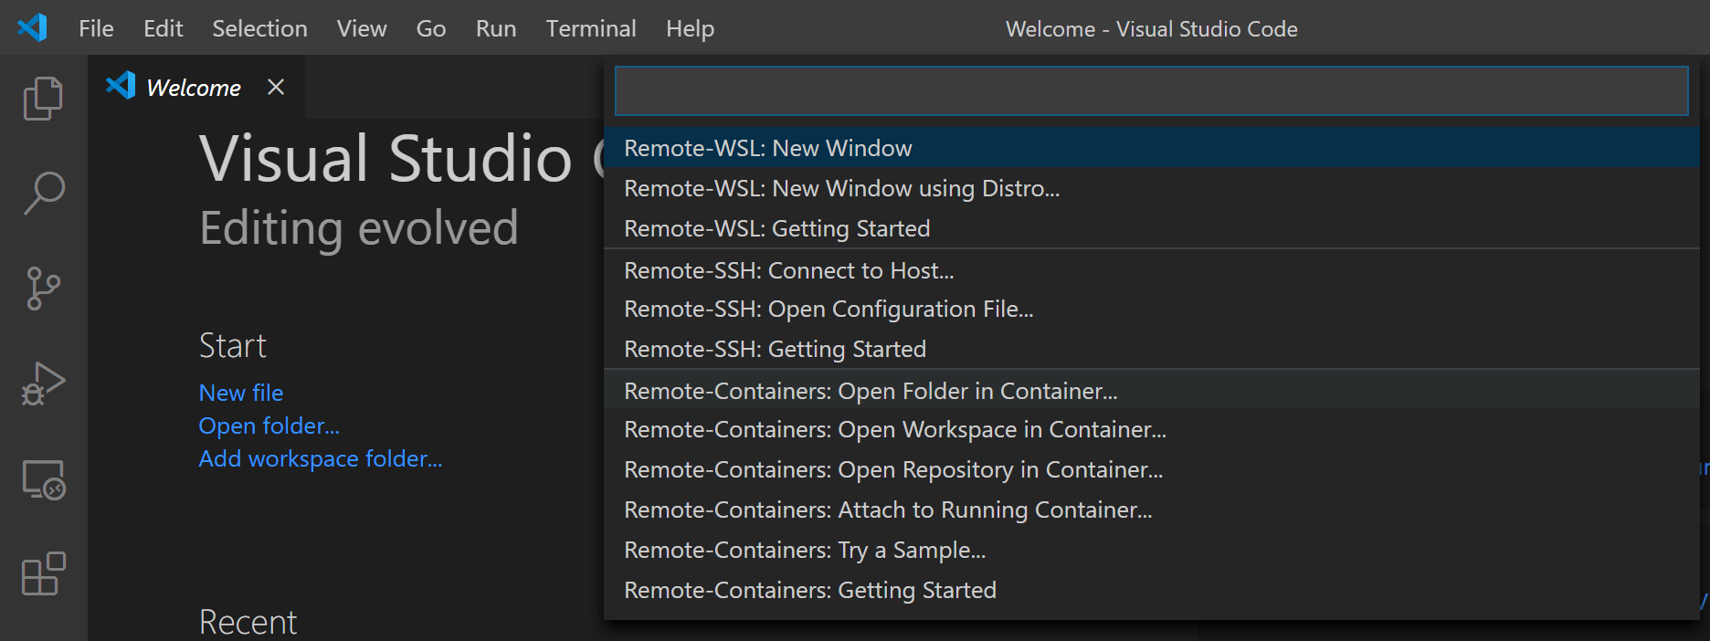Choose Remote-Containers: Open Repository in Container...

coord(1151,469)
